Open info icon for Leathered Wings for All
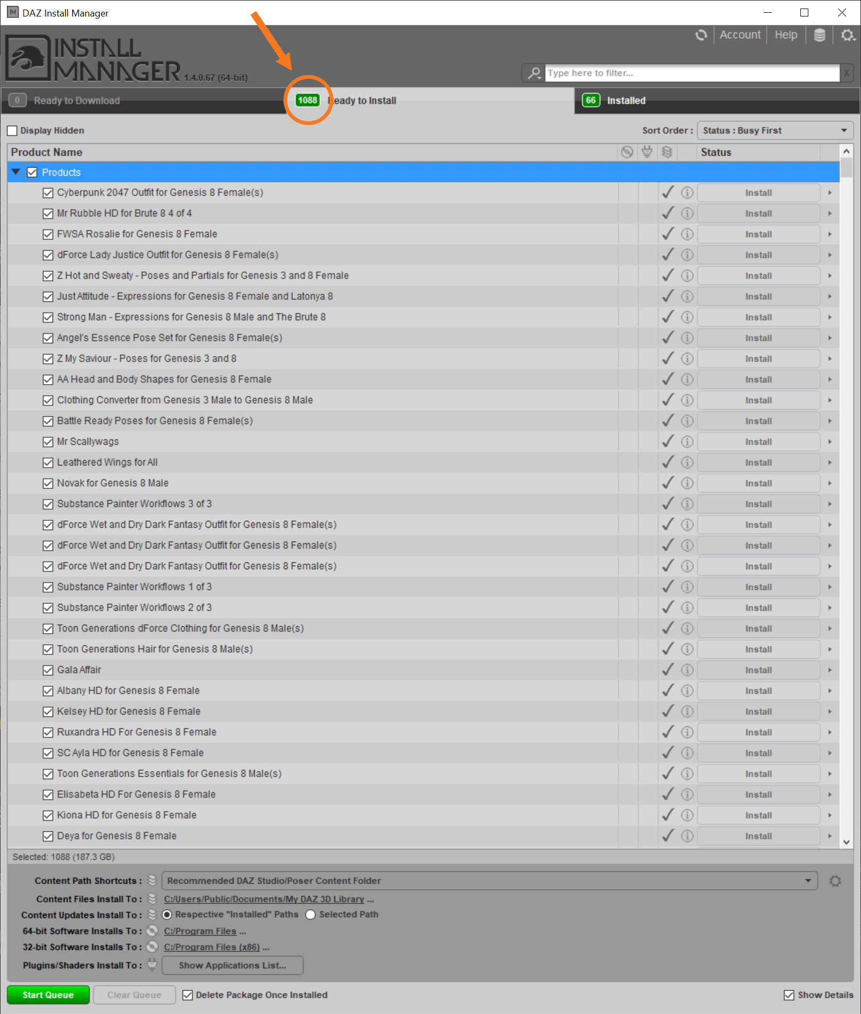The height and width of the screenshot is (1014, 861). pos(687,462)
